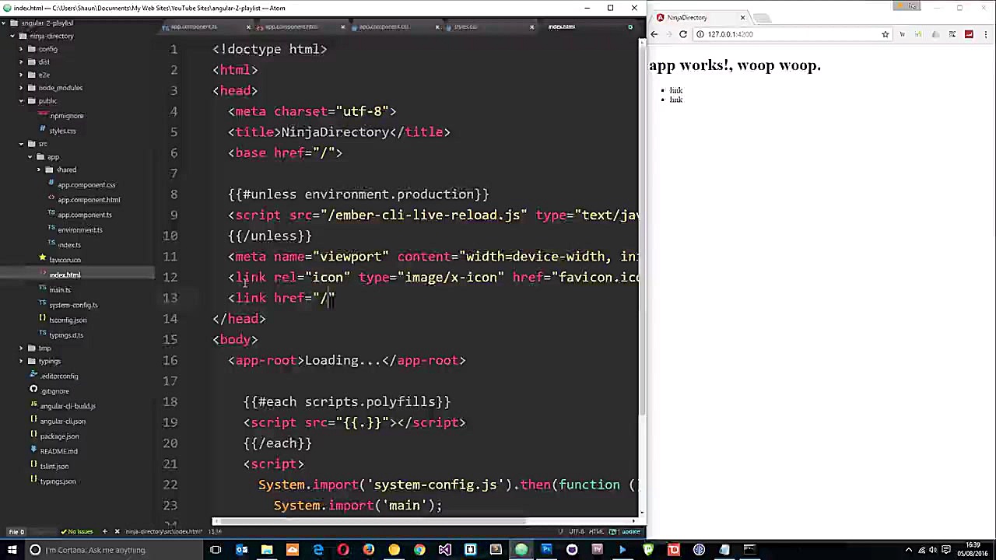This screenshot has width=996, height=560.
Task: Click the GitHub icon in Atom's status bar
Action: tap(612, 531)
